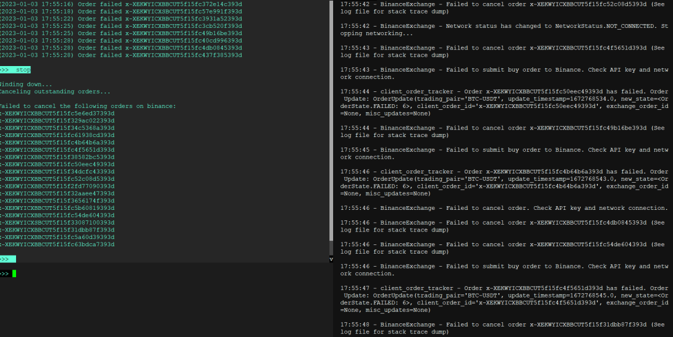Select cancel-list order ID ending fc4b64b6a393d
Screen dimensions: 673x337
click(57, 143)
